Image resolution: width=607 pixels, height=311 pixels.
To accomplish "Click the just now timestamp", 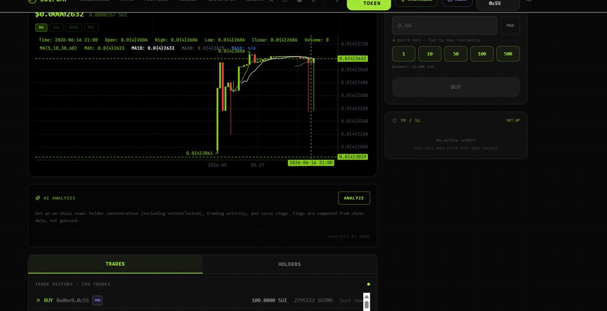I will [351, 300].
